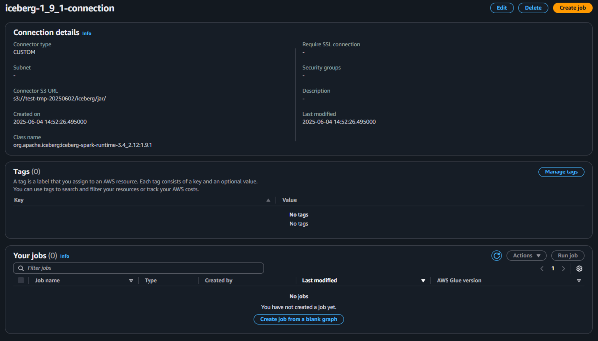The width and height of the screenshot is (598, 341).
Task: Click the Edit button
Action: tap(502, 8)
